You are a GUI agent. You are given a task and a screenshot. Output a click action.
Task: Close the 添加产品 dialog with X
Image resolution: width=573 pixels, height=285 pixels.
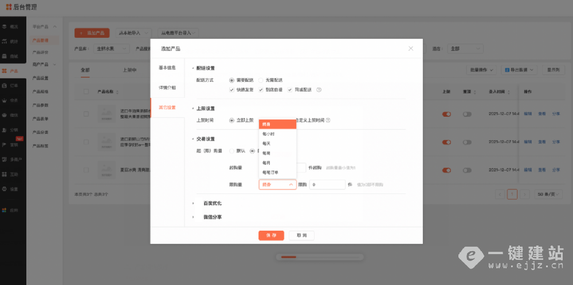pos(411,49)
